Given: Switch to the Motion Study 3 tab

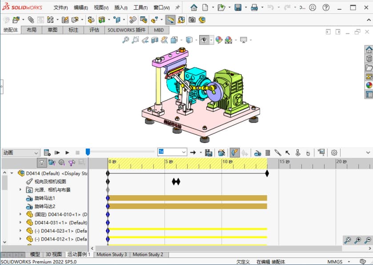Looking at the screenshot, I should coord(112,254).
